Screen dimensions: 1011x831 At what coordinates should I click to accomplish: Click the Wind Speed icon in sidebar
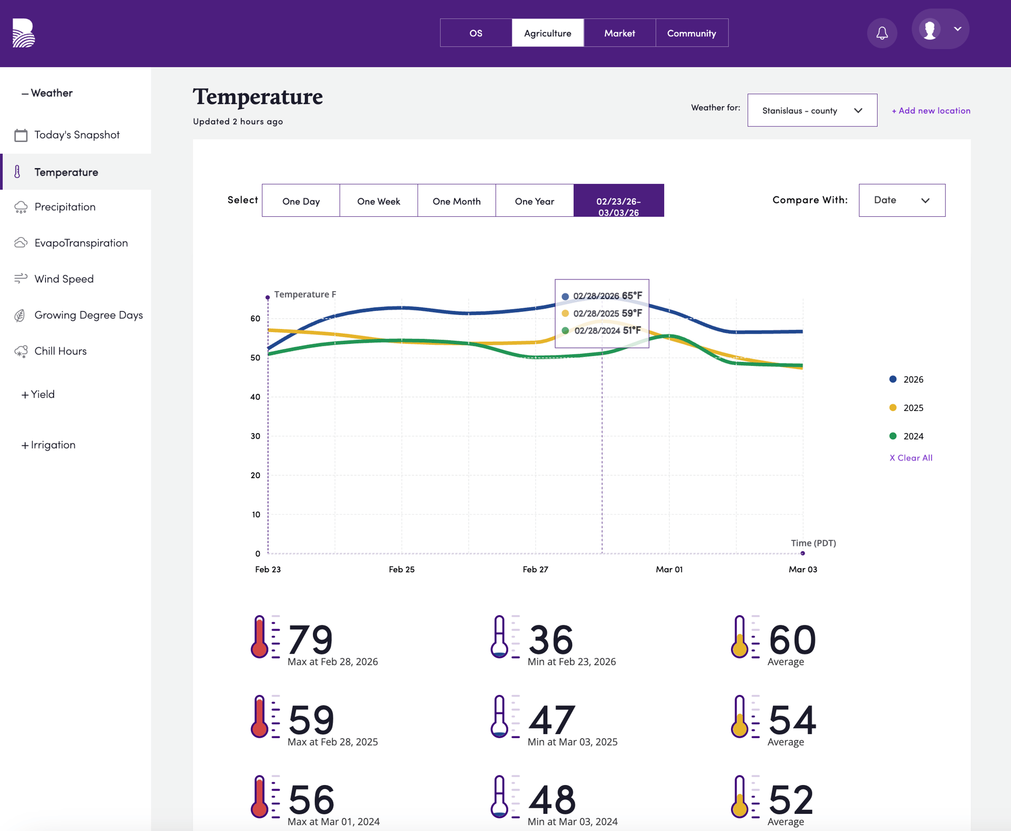21,279
